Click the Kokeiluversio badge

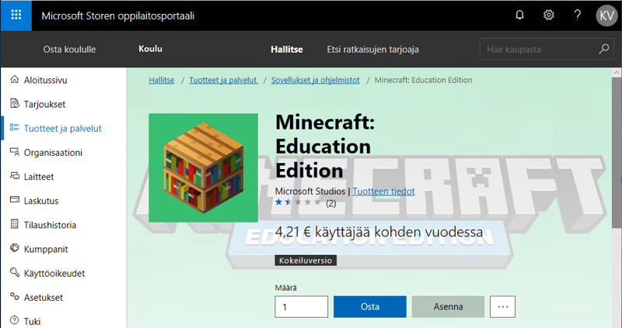click(306, 261)
